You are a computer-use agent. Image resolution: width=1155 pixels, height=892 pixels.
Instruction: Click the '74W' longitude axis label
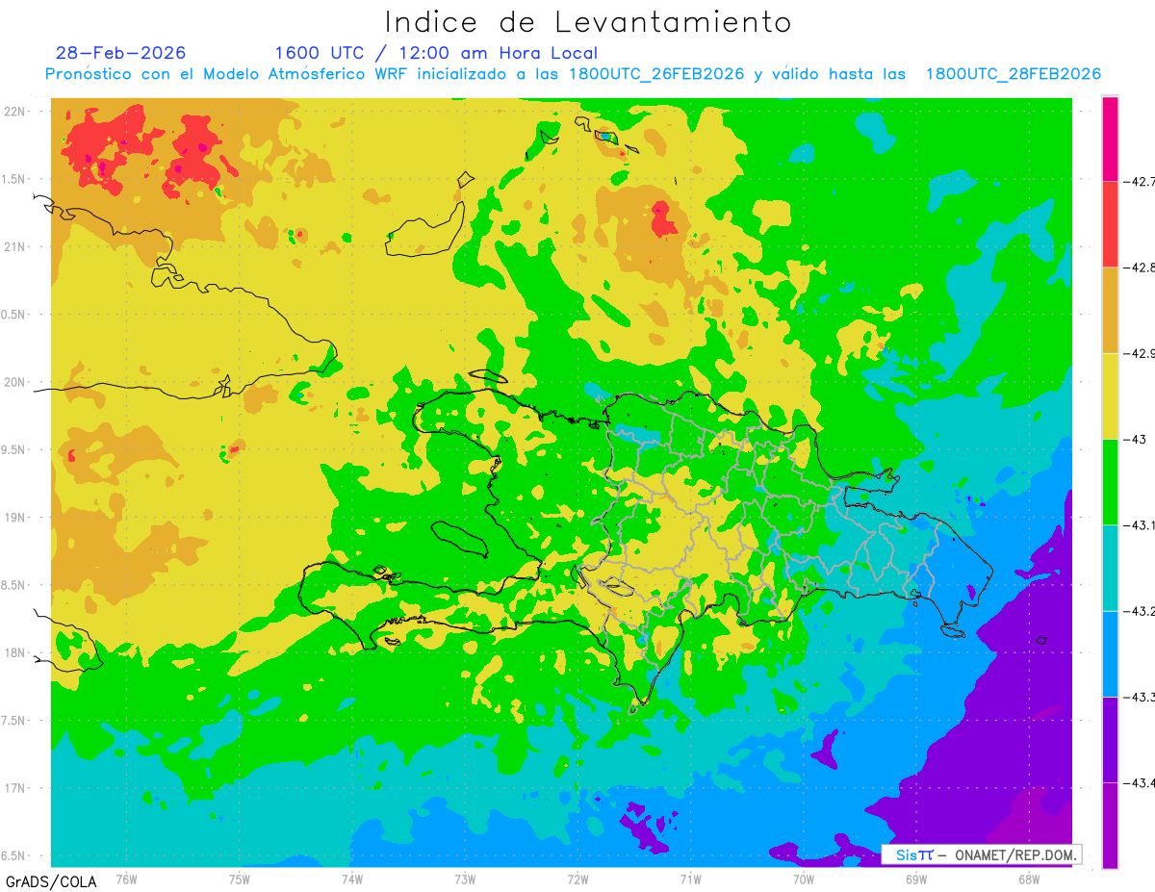point(351,879)
